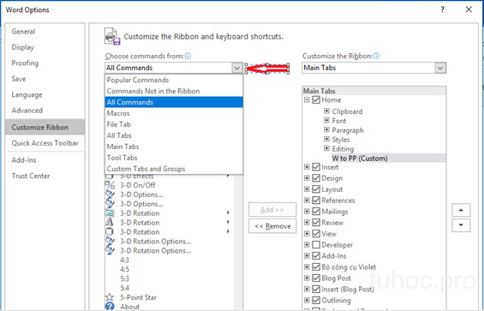The height and width of the screenshot is (311, 484).
Task: Uncheck the Review tab checkbox
Action: 316,223
